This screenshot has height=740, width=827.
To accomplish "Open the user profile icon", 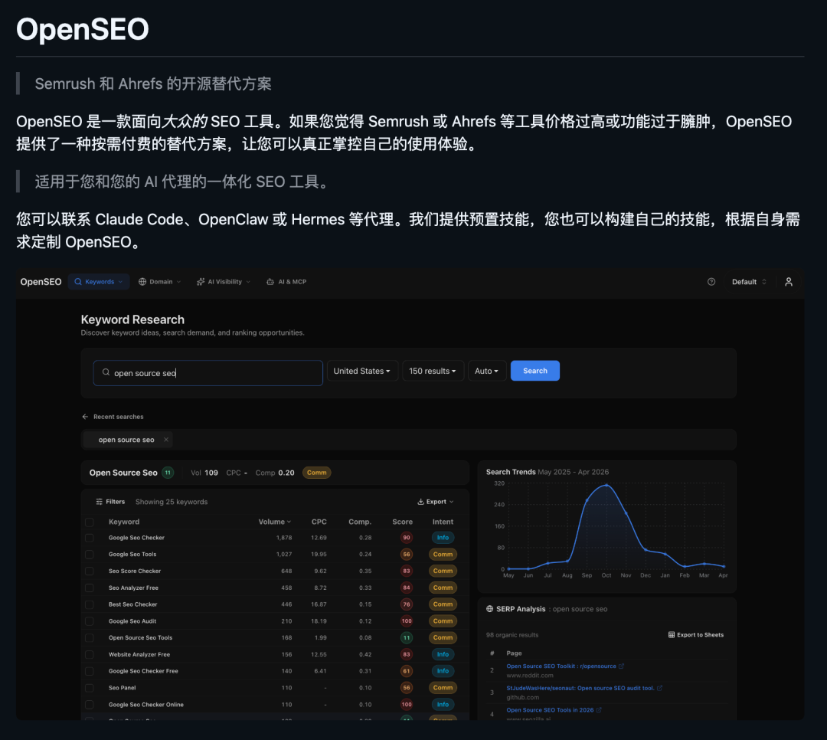I will coord(789,282).
